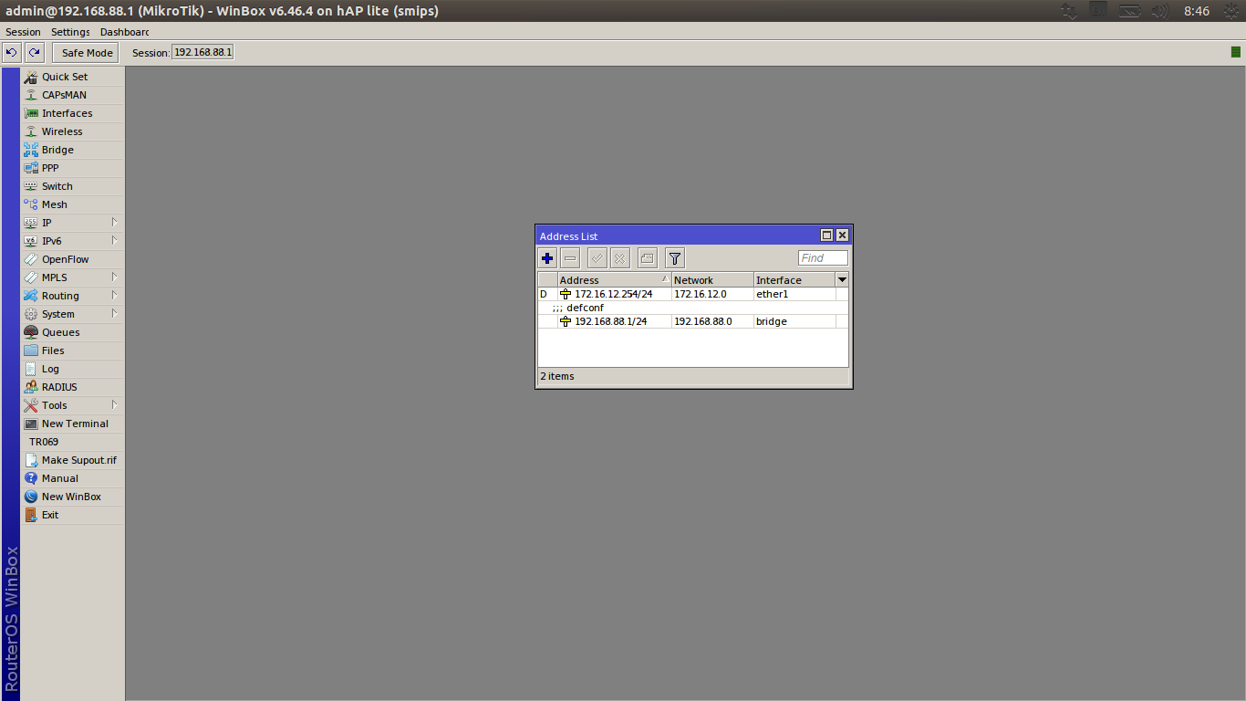The width and height of the screenshot is (1246, 701).
Task: Launch a New Terminal
Action: point(72,424)
